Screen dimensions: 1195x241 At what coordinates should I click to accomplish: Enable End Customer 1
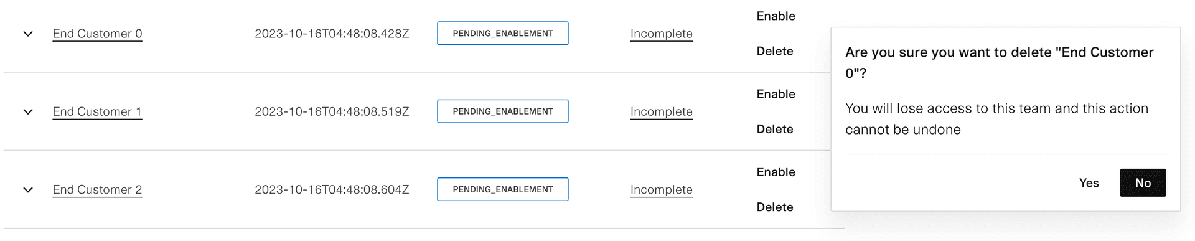[776, 94]
